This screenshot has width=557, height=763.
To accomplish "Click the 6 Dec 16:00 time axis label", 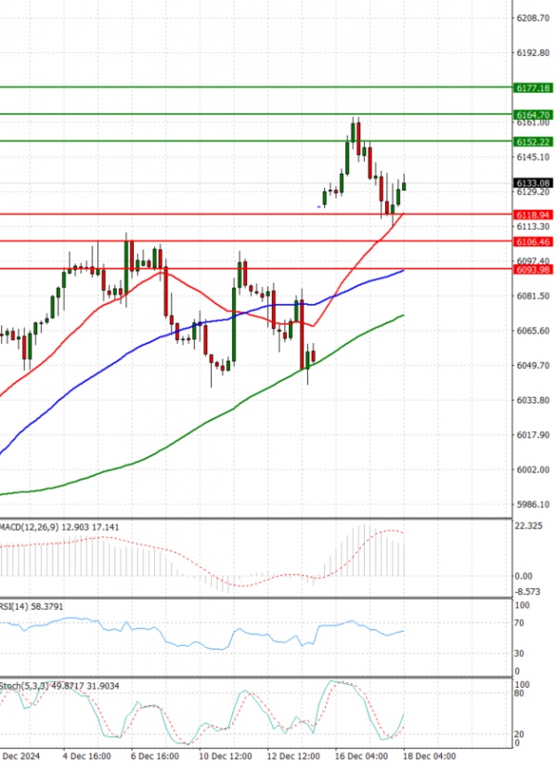I will tap(154, 756).
